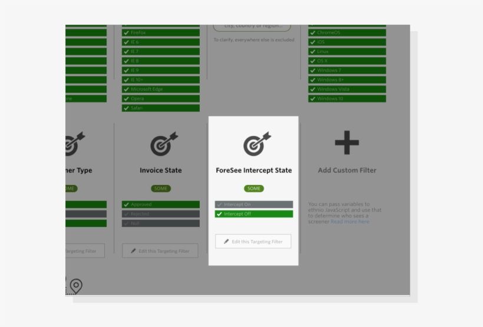The width and height of the screenshot is (483, 327).
Task: Click the Add Custom Filter heading
Action: (347, 170)
